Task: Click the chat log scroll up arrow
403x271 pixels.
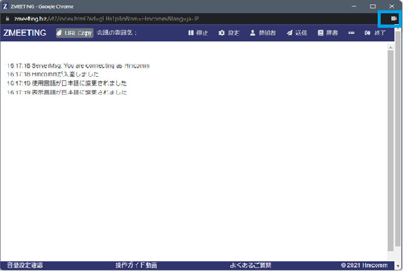Action: click(x=391, y=47)
